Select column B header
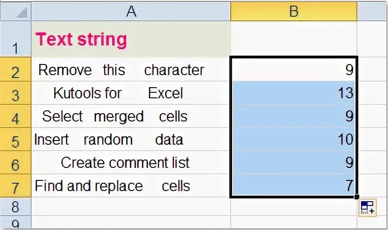Viewport: 388px width, 230px height. click(293, 12)
